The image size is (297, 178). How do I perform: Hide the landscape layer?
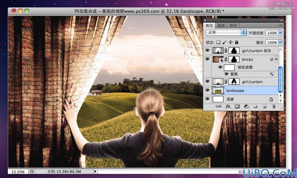(207, 90)
